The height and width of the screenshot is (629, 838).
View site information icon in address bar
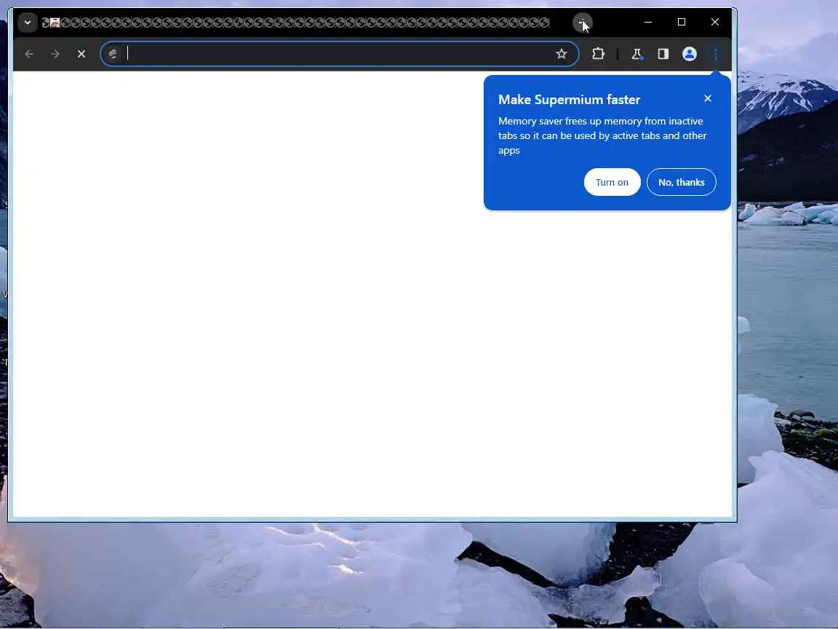tap(113, 53)
